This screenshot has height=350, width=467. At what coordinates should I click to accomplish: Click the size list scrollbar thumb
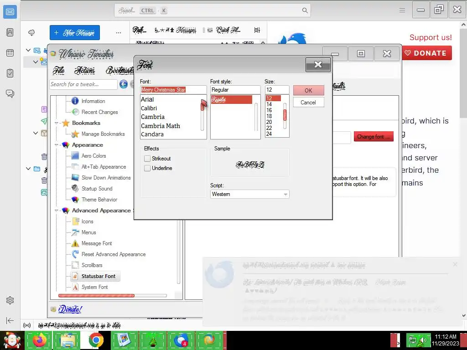(285, 115)
